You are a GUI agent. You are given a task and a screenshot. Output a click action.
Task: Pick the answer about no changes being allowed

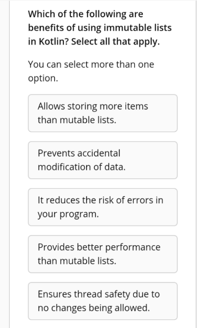(x=103, y=301)
